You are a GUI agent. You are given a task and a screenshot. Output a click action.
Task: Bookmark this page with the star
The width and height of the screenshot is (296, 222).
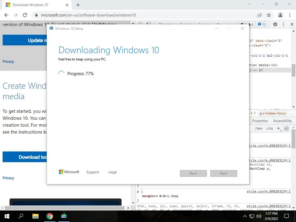(x=269, y=15)
